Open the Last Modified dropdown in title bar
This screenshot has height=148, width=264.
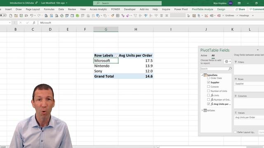[x=67, y=3]
